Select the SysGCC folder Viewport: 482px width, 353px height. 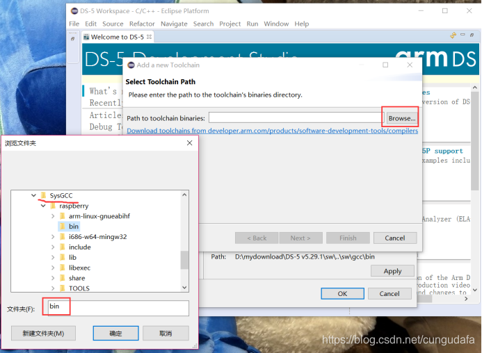click(61, 195)
